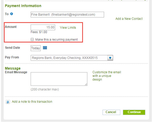Click the textarea resize grip corner
Image resolution: width=152 pixels, height=122 pixels.
click(86, 84)
